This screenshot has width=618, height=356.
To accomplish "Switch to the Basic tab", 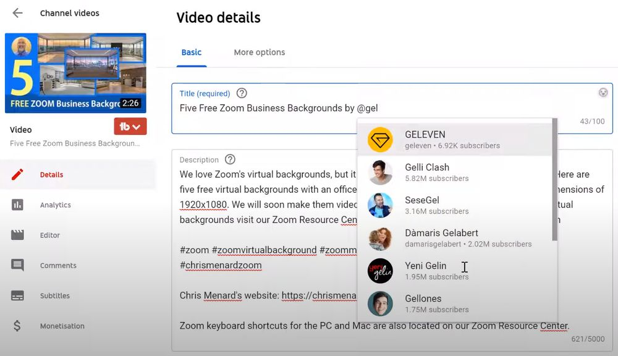I will 191,53.
